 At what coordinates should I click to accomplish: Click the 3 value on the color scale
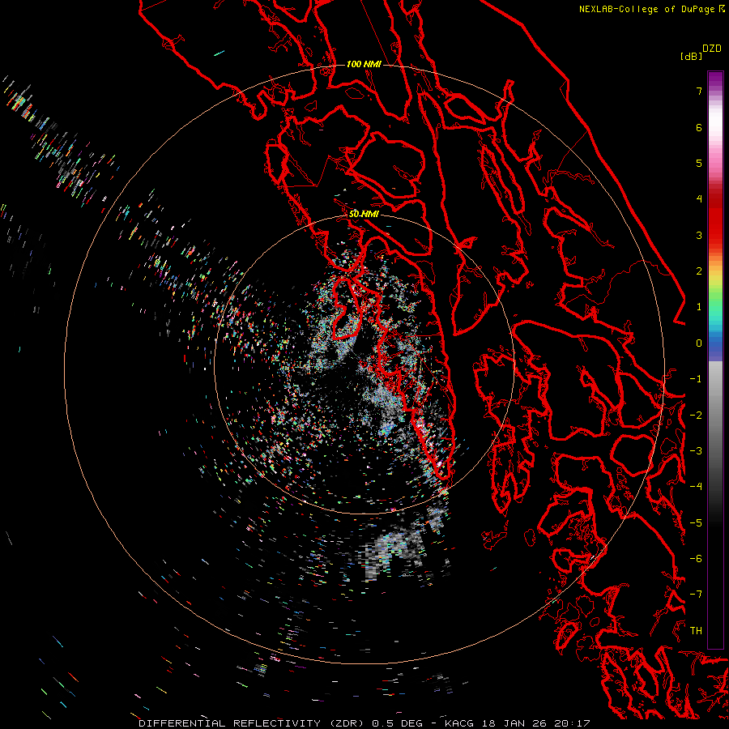(x=699, y=235)
